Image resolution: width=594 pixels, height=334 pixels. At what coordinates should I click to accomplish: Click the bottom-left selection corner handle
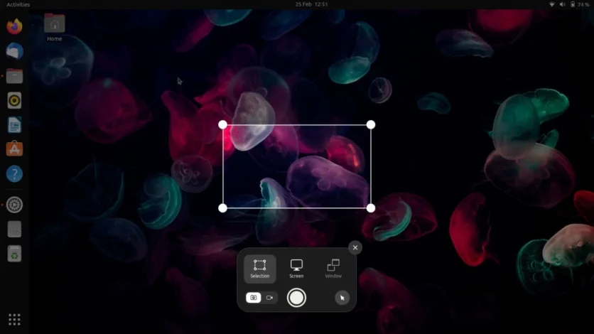click(x=223, y=208)
